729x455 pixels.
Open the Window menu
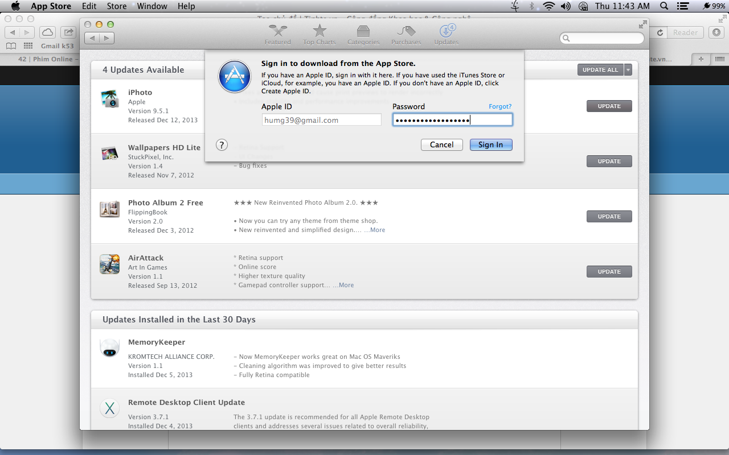tap(152, 6)
